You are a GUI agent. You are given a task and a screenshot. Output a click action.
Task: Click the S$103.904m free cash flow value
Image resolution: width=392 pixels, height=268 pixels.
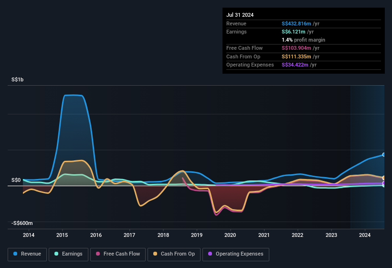click(296, 48)
